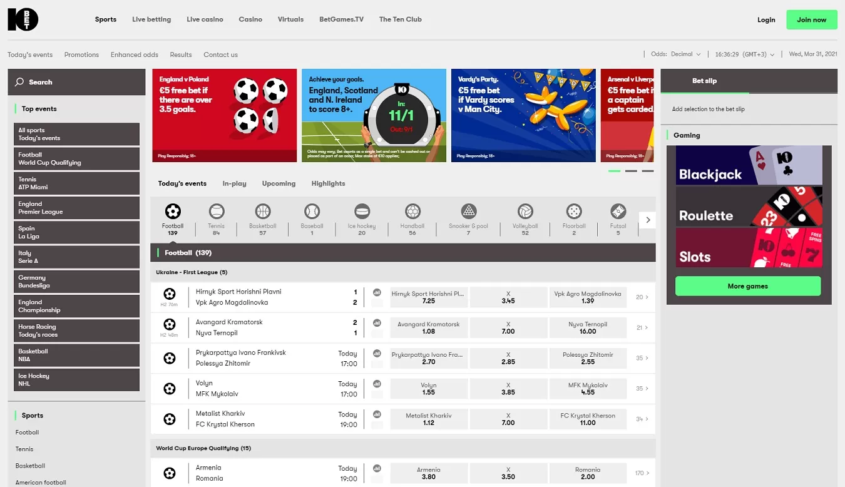Choose the Volleyball sport icon
Image resolution: width=845 pixels, height=487 pixels.
click(525, 211)
